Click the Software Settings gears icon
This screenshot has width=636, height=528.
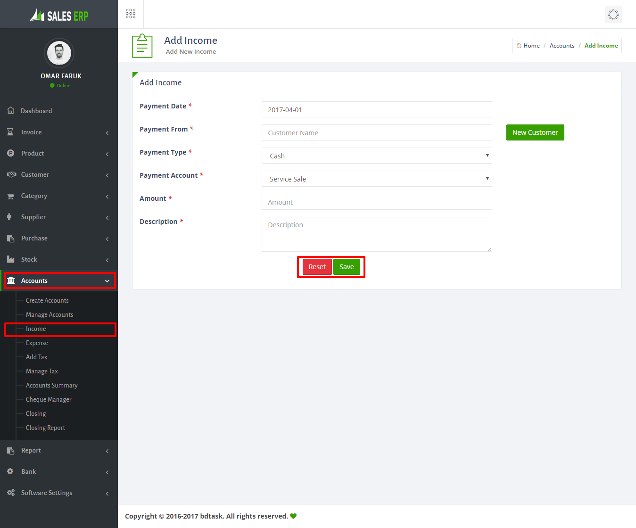pos(11,493)
